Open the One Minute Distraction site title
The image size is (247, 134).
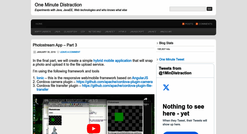click(58, 5)
